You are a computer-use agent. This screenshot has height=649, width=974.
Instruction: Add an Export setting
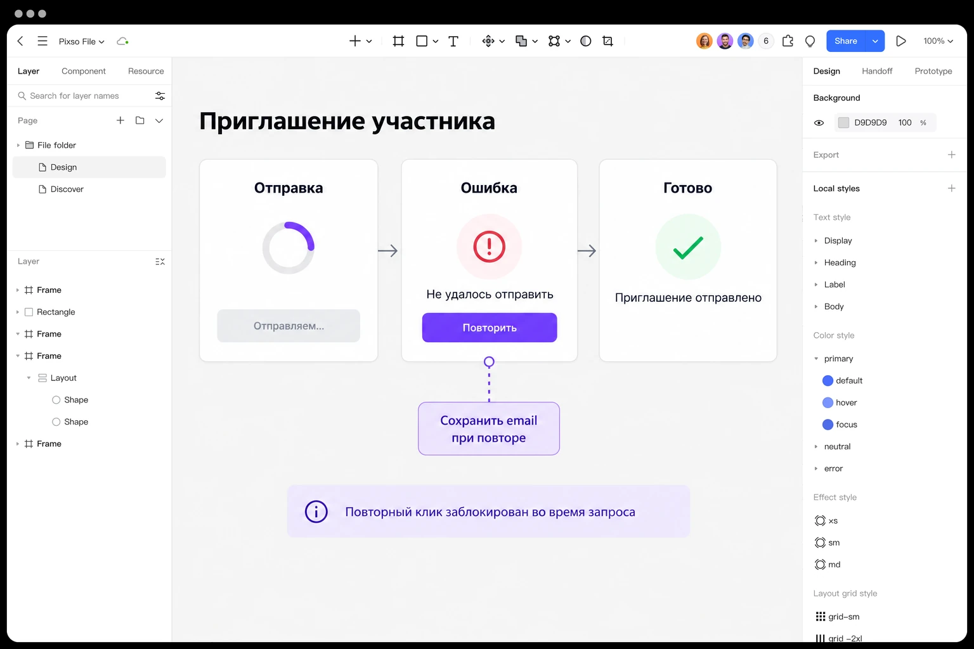click(951, 155)
